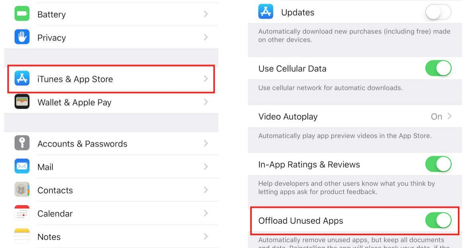The width and height of the screenshot is (463, 248).
Task: Tap the key icon for Accounts & Passwords
Action: (22, 143)
